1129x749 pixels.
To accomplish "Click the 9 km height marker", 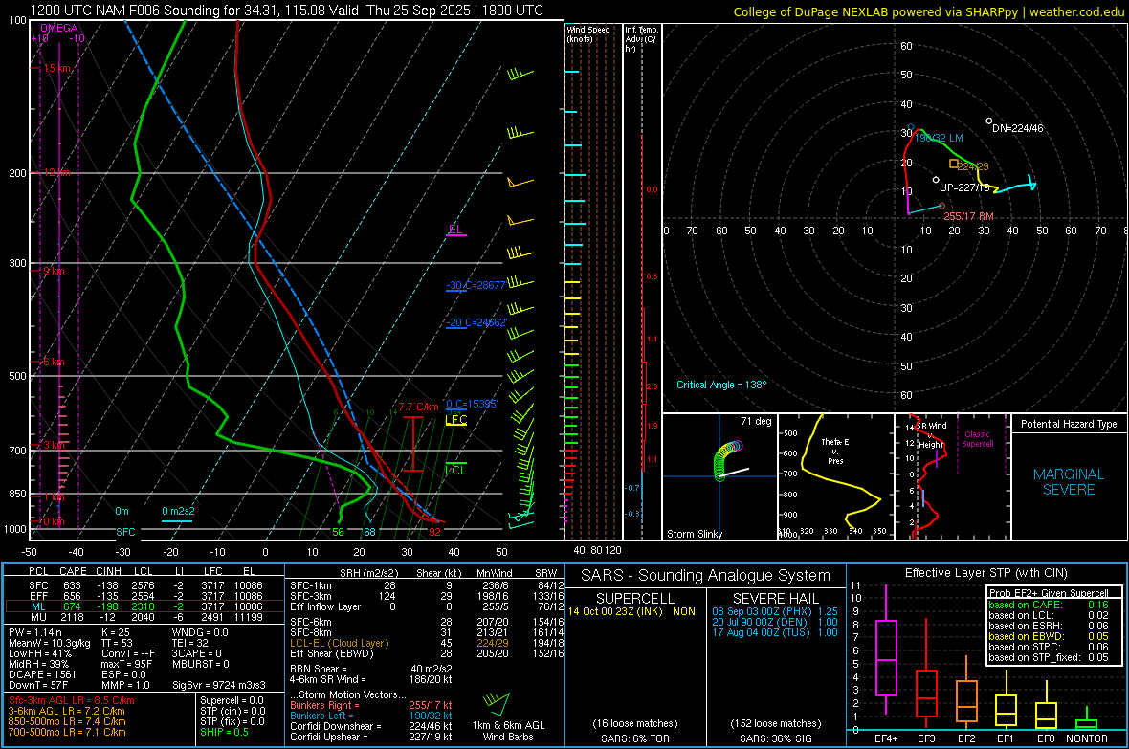I will point(54,271).
